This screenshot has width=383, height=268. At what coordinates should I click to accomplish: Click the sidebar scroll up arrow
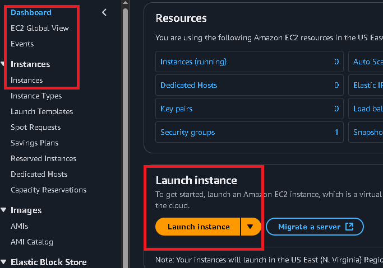coord(125,3)
